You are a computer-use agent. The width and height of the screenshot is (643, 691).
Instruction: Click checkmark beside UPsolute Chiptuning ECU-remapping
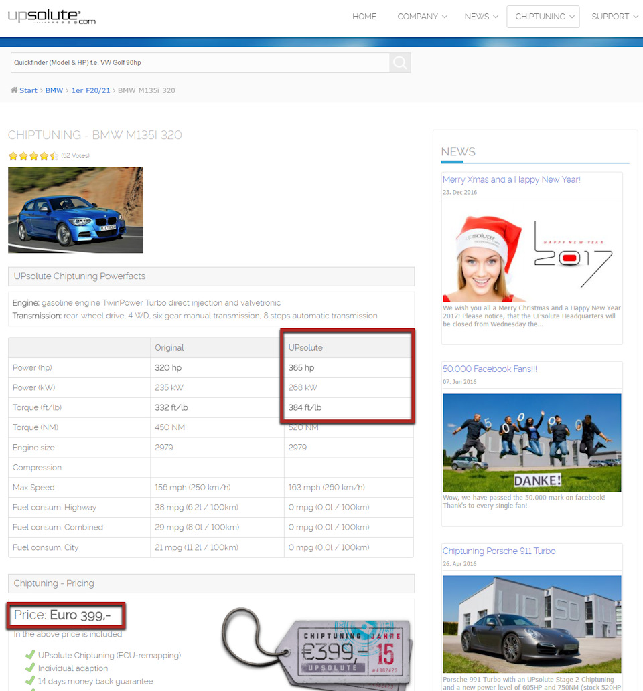click(x=30, y=654)
